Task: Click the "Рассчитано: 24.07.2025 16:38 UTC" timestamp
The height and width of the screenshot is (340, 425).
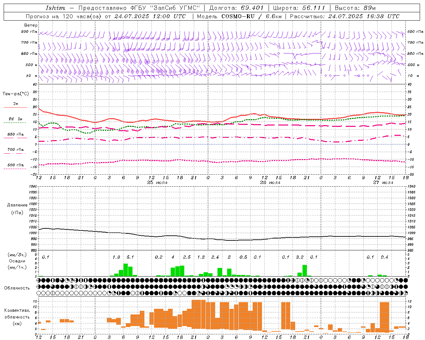Action: 345,16
